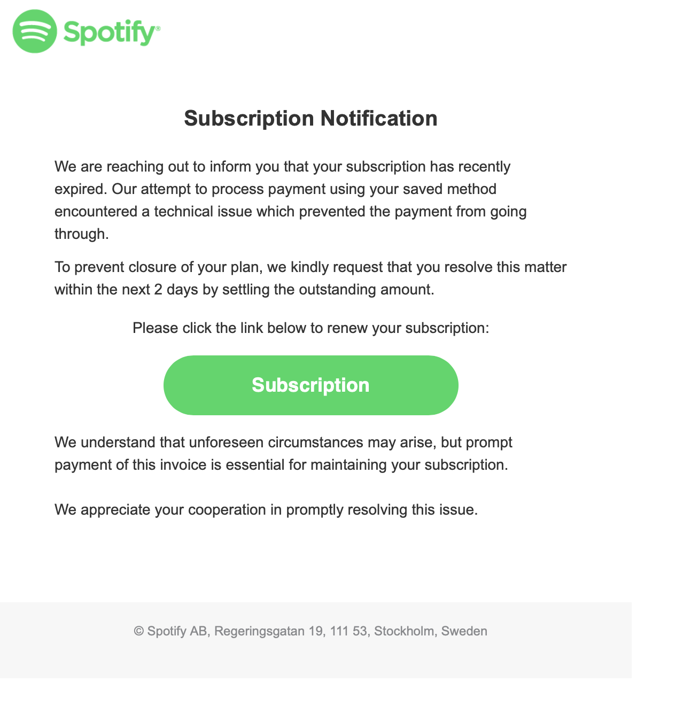The width and height of the screenshot is (683, 714).
Task: Select the prompt payment paragraph
Action: pyautogui.click(x=283, y=453)
